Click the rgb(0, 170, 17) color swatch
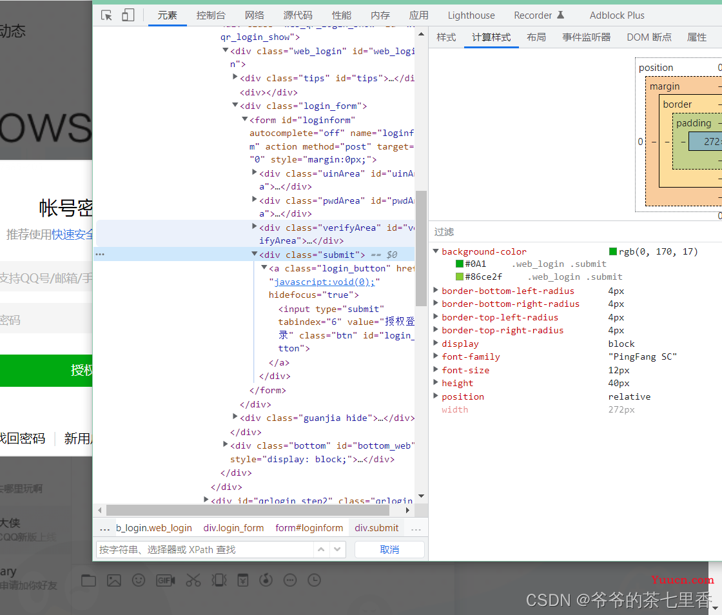Viewport: 722px width, 615px height. coord(613,251)
